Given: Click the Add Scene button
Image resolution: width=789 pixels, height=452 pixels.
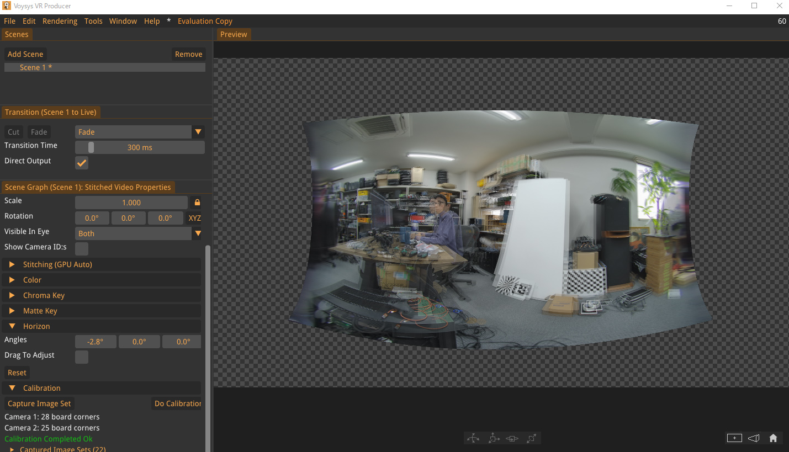Looking at the screenshot, I should click(25, 54).
